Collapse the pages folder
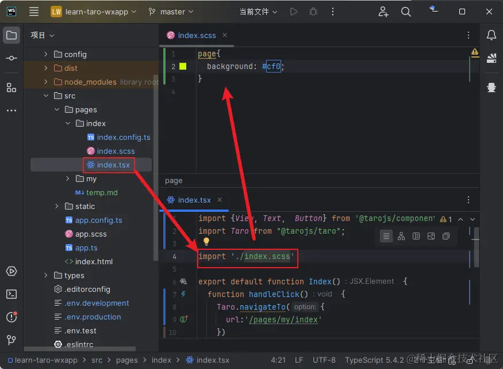 [57, 109]
